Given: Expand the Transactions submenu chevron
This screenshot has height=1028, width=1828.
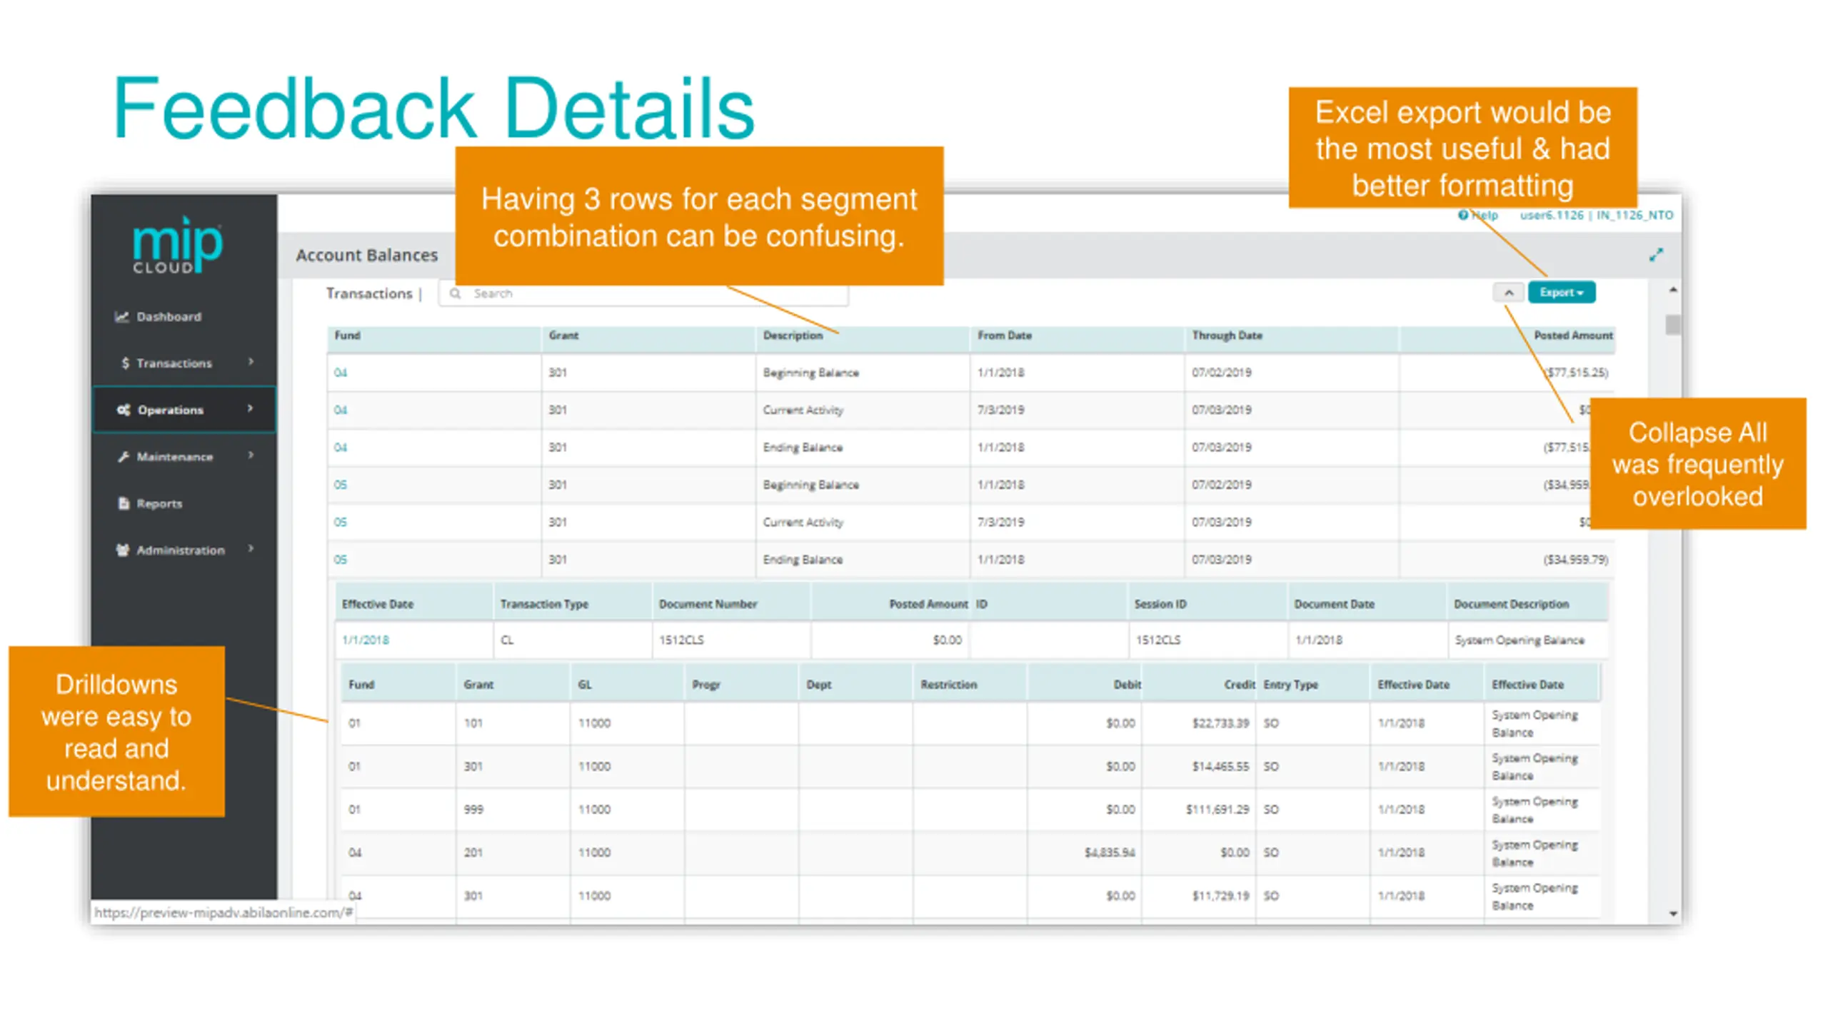Looking at the screenshot, I should tap(251, 362).
